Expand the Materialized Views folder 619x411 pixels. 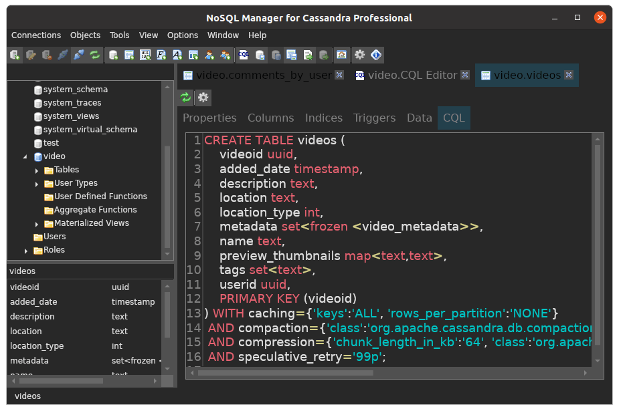(37, 223)
